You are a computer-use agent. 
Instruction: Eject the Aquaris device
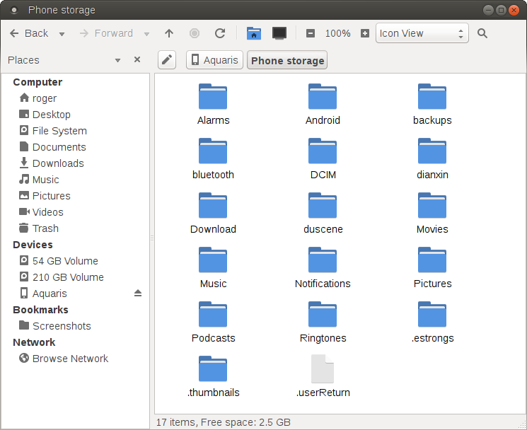(x=138, y=294)
